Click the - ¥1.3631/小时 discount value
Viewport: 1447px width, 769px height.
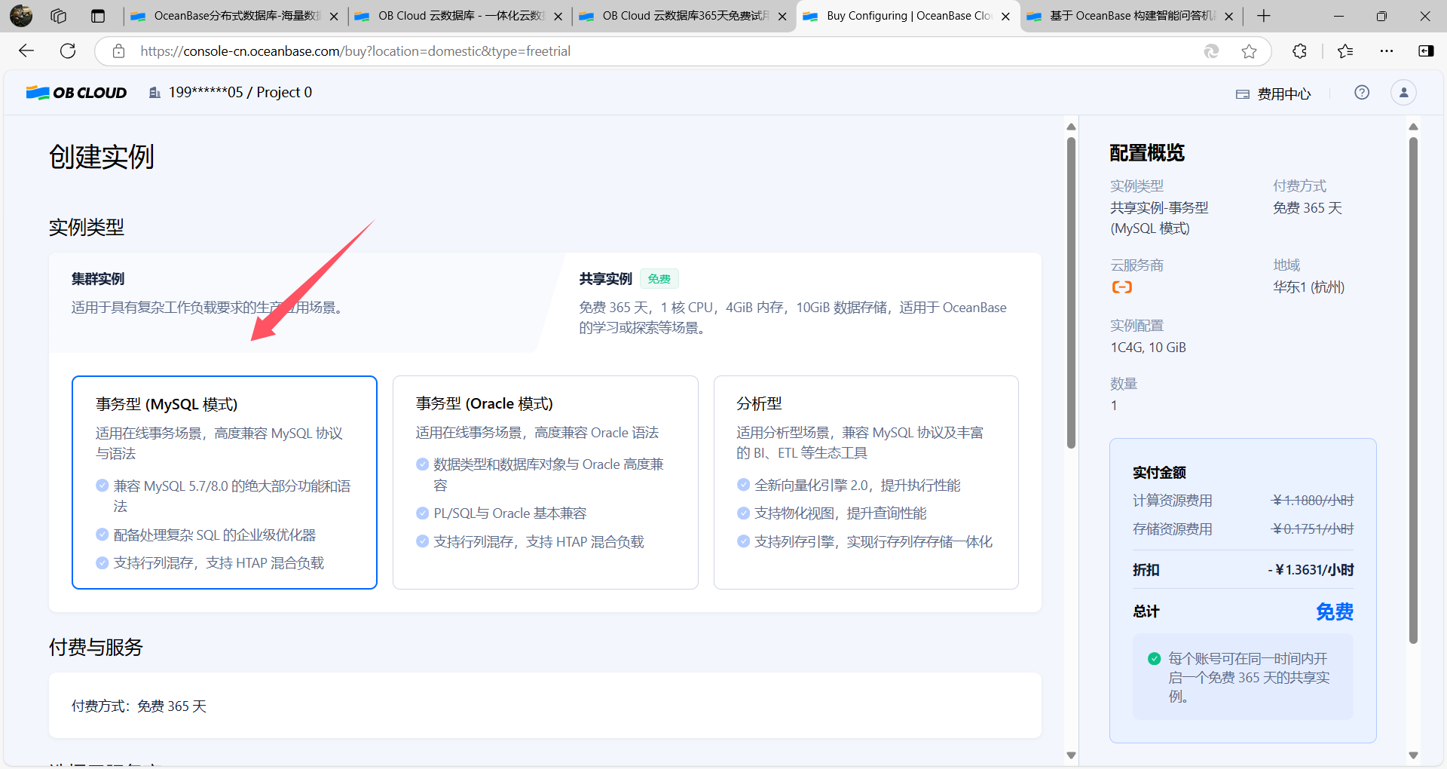(1311, 570)
